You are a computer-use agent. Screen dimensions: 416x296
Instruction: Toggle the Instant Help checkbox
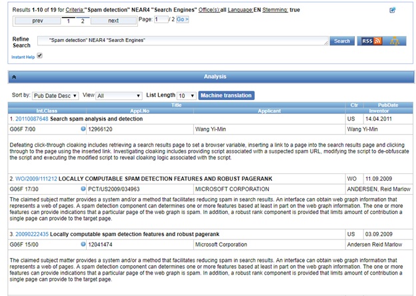pos(39,56)
